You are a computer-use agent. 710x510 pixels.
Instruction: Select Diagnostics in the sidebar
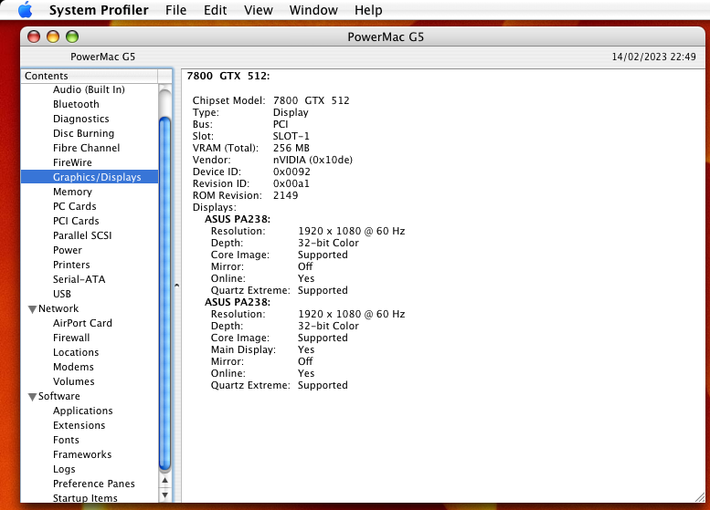81,119
